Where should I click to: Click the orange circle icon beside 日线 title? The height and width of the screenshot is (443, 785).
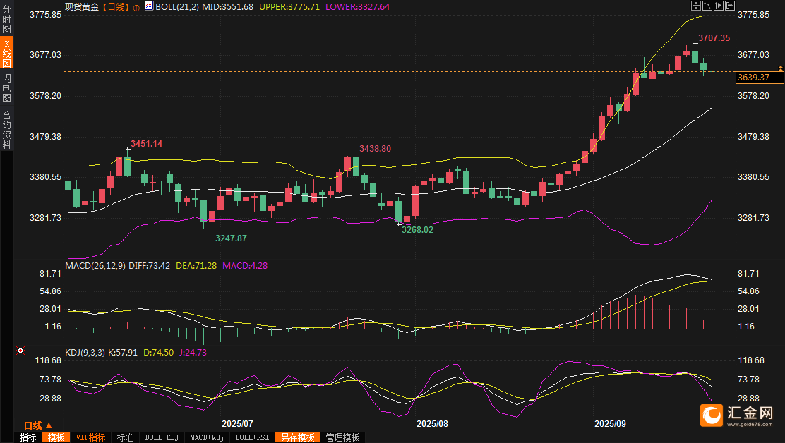pyautogui.click(x=136, y=7)
